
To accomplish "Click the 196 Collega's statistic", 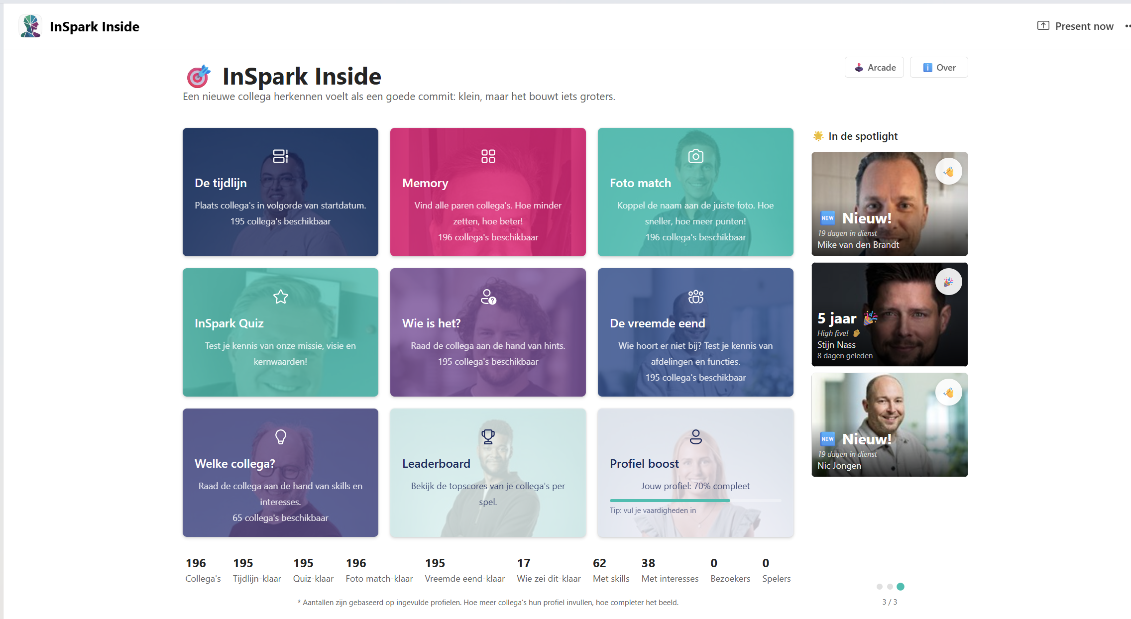I will click(203, 570).
